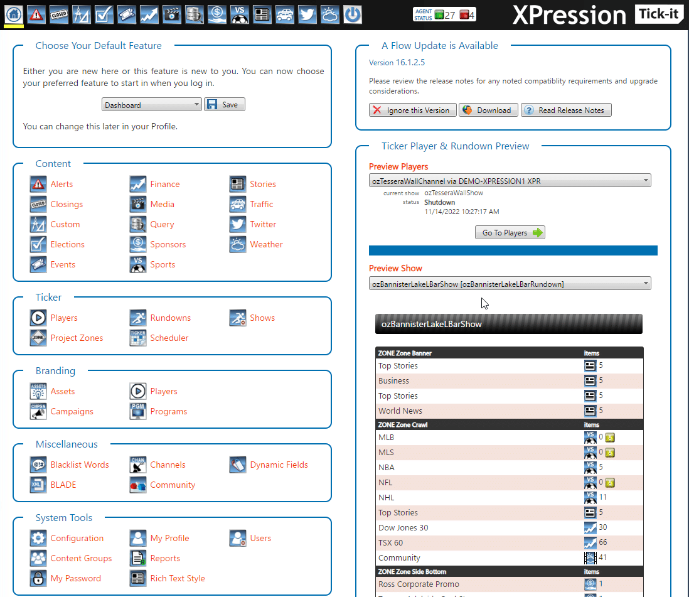Viewport: 689px width, 597px height.
Task: Select the Business row in Zone Banner
Action: point(510,380)
